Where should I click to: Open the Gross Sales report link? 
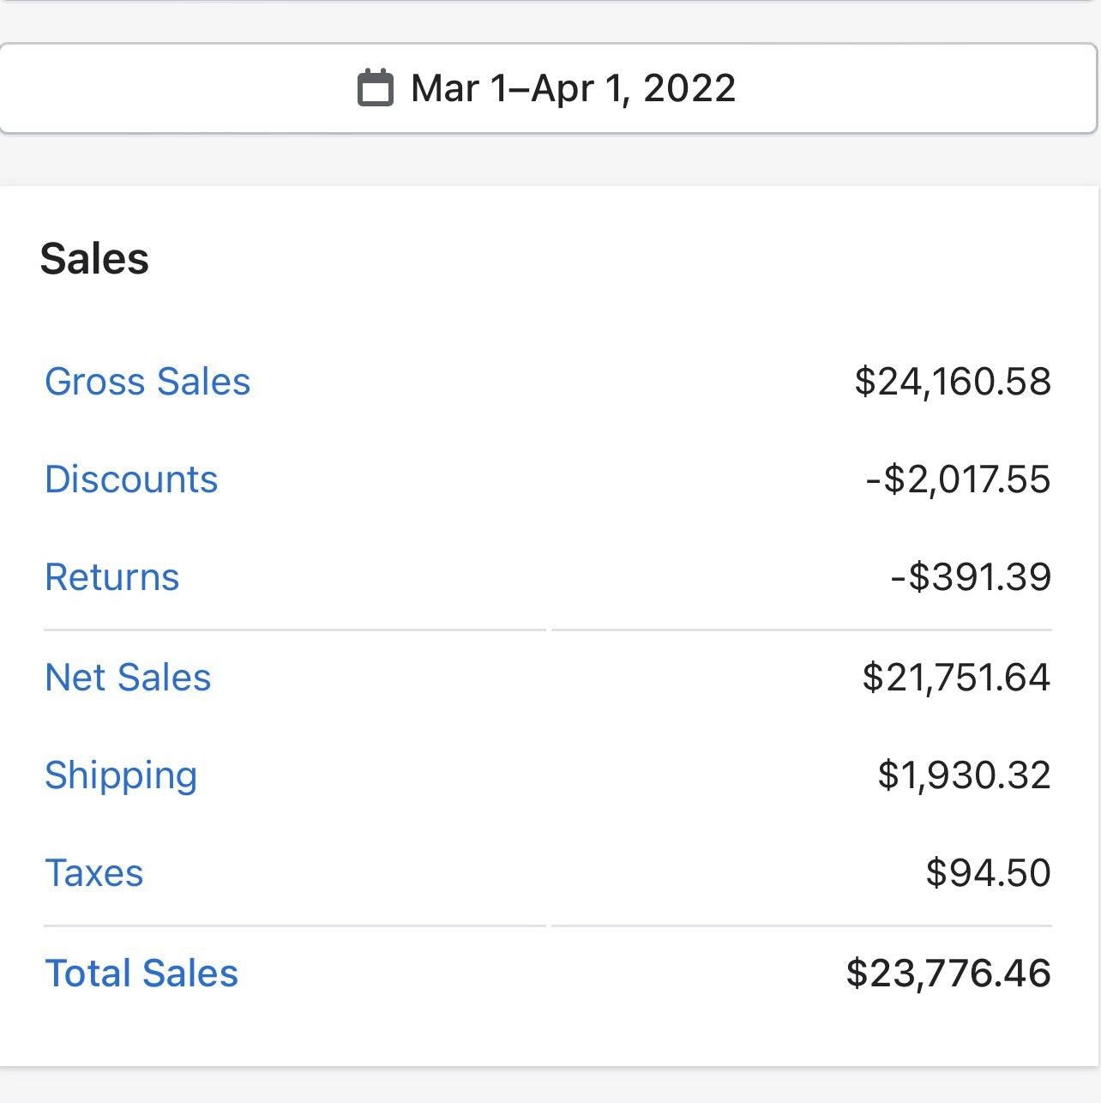coord(147,382)
